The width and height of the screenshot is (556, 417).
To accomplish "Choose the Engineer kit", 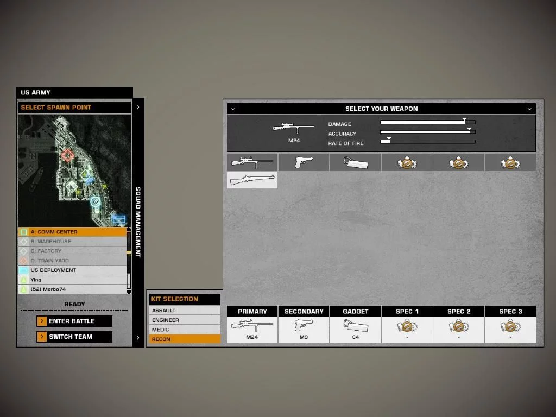I will [x=185, y=320].
